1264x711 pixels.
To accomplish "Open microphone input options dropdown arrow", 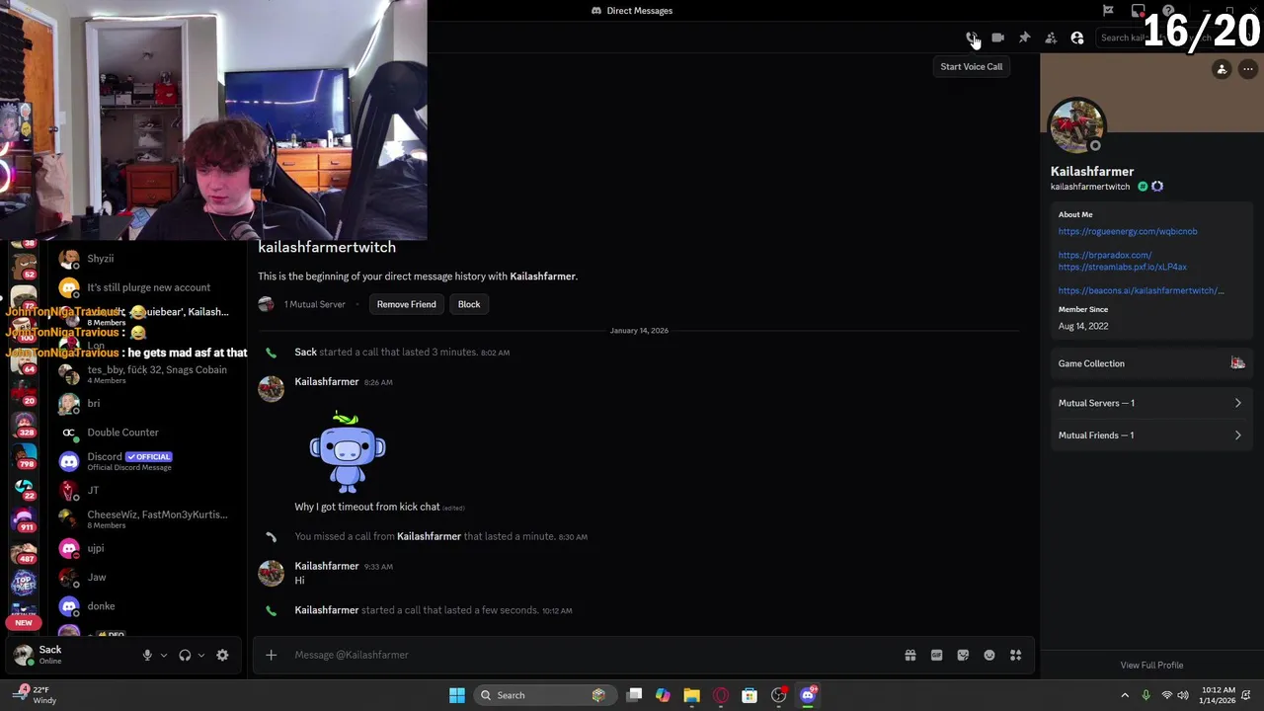I will pos(164,655).
